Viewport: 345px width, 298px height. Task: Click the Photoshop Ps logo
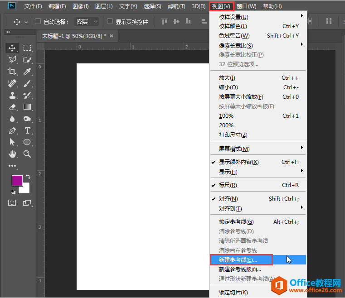[12, 6]
